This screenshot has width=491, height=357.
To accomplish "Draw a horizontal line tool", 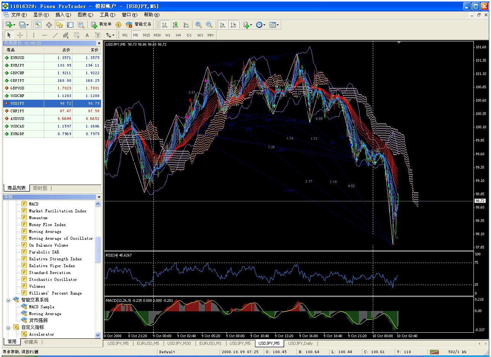I will (x=44, y=35).
